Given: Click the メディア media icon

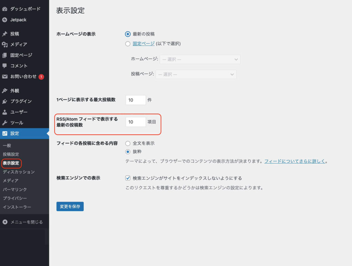Looking at the screenshot, I should (5, 45).
